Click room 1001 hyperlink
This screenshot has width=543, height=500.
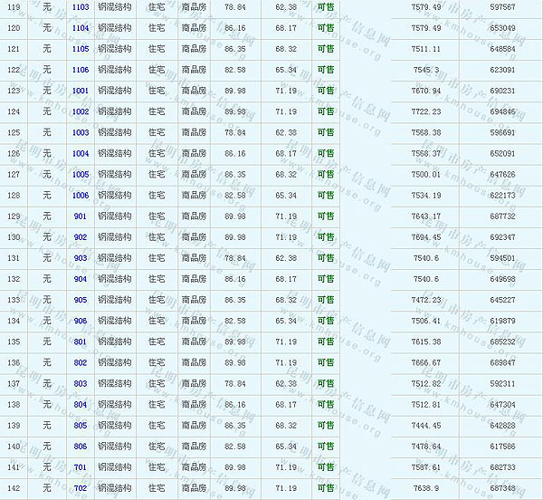coord(81,91)
